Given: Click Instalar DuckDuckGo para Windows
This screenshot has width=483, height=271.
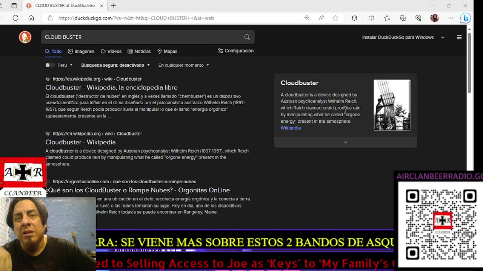Looking at the screenshot, I should (x=398, y=37).
